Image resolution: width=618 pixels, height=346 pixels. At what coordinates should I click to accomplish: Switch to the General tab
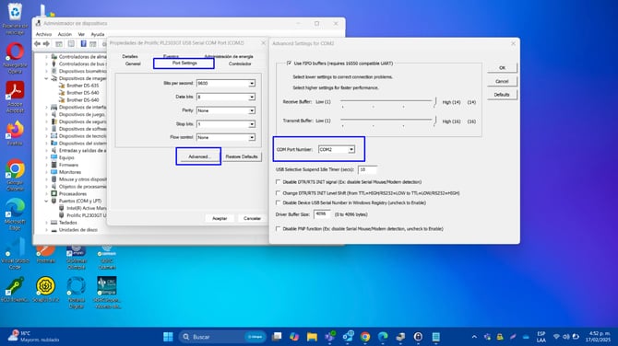(x=133, y=63)
